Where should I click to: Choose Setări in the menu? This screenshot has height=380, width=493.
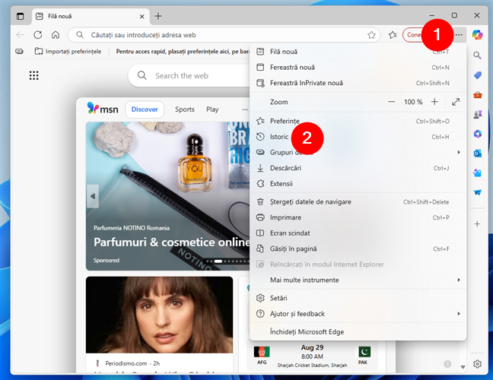(279, 298)
